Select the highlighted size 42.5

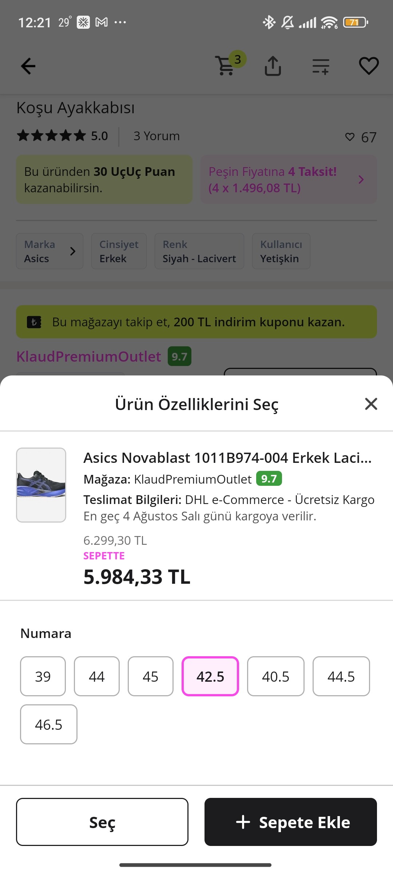point(210,676)
